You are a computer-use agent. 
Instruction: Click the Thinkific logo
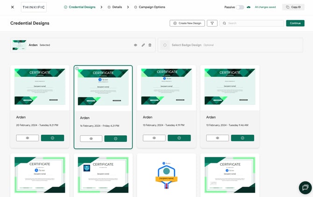click(34, 7)
